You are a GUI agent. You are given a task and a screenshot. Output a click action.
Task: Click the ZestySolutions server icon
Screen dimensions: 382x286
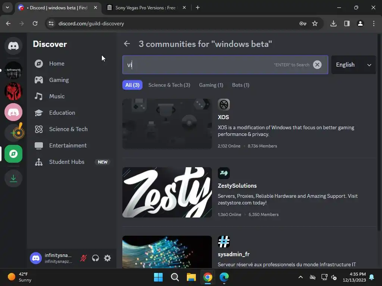point(224,173)
